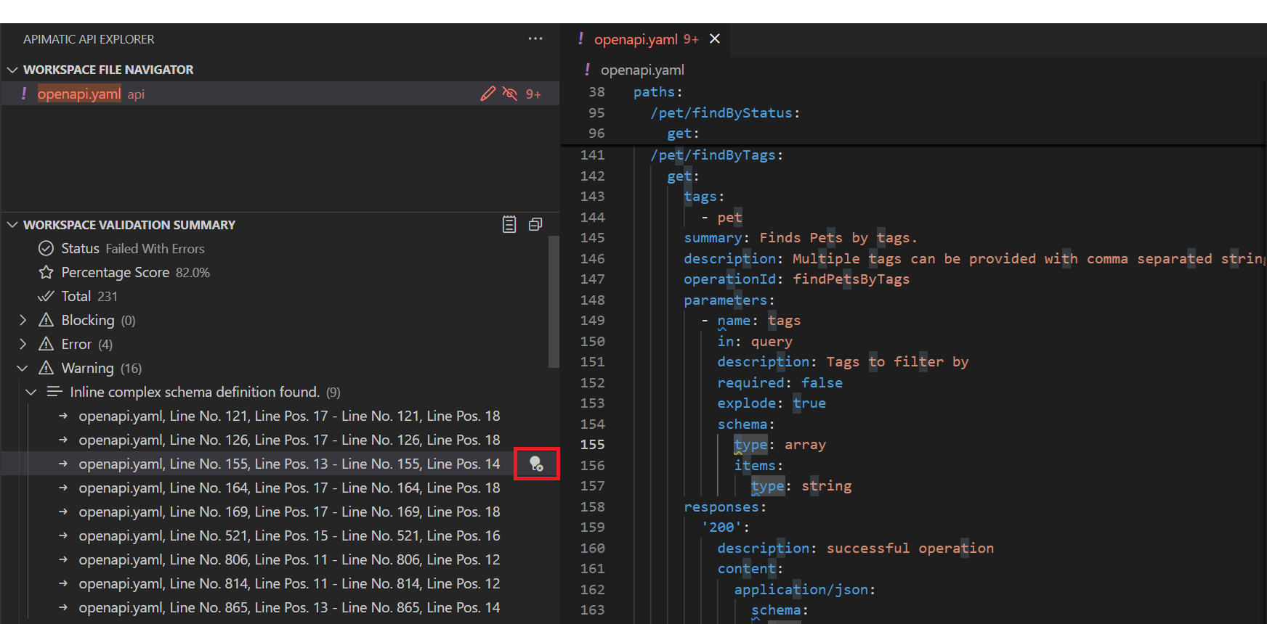The height and width of the screenshot is (624, 1267).
Task: Click the exclamation icon before openapi.yaml in navigator
Action: [x=24, y=94]
